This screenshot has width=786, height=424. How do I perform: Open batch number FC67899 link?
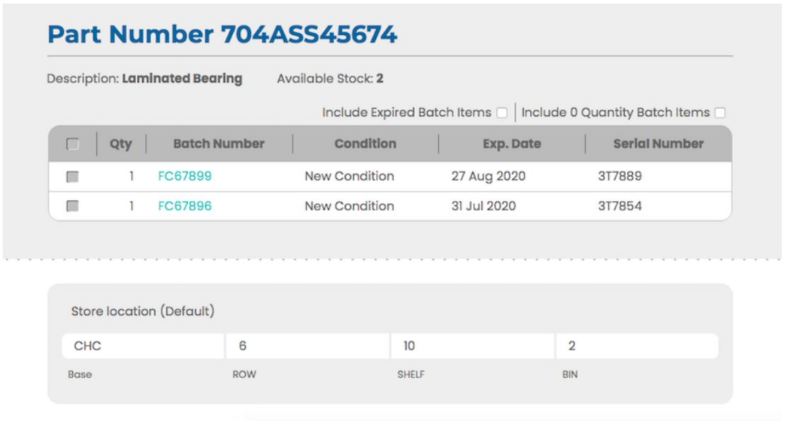(185, 176)
